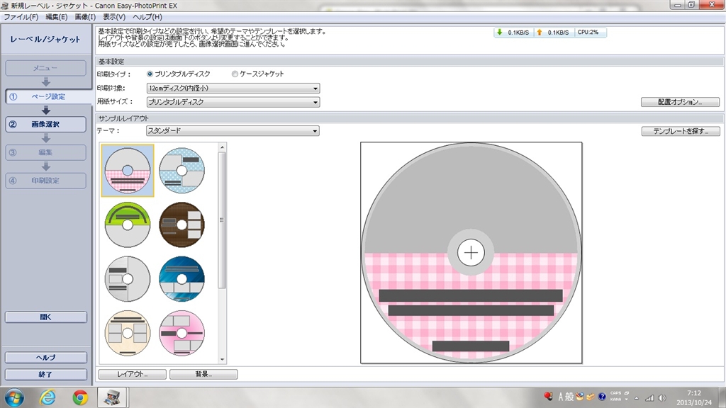The image size is (726, 408).
Task: Launch Google Chrome from the taskbar
Action: tap(80, 397)
